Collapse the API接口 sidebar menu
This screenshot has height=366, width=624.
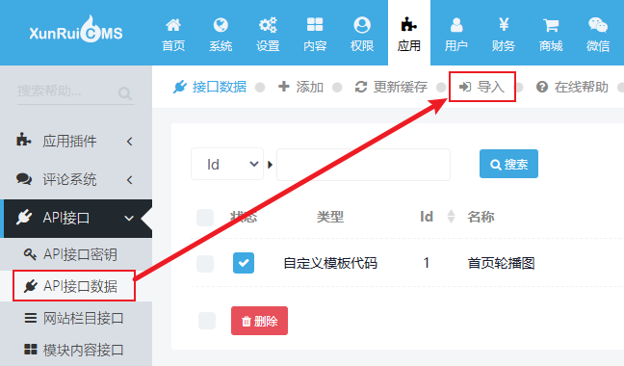coord(76,218)
